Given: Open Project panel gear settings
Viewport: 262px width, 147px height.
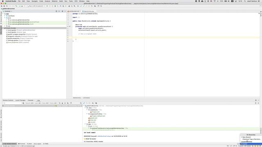Looking at the screenshot, I should [62, 11].
